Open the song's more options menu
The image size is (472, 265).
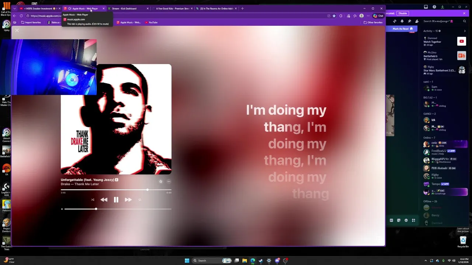coord(169,181)
